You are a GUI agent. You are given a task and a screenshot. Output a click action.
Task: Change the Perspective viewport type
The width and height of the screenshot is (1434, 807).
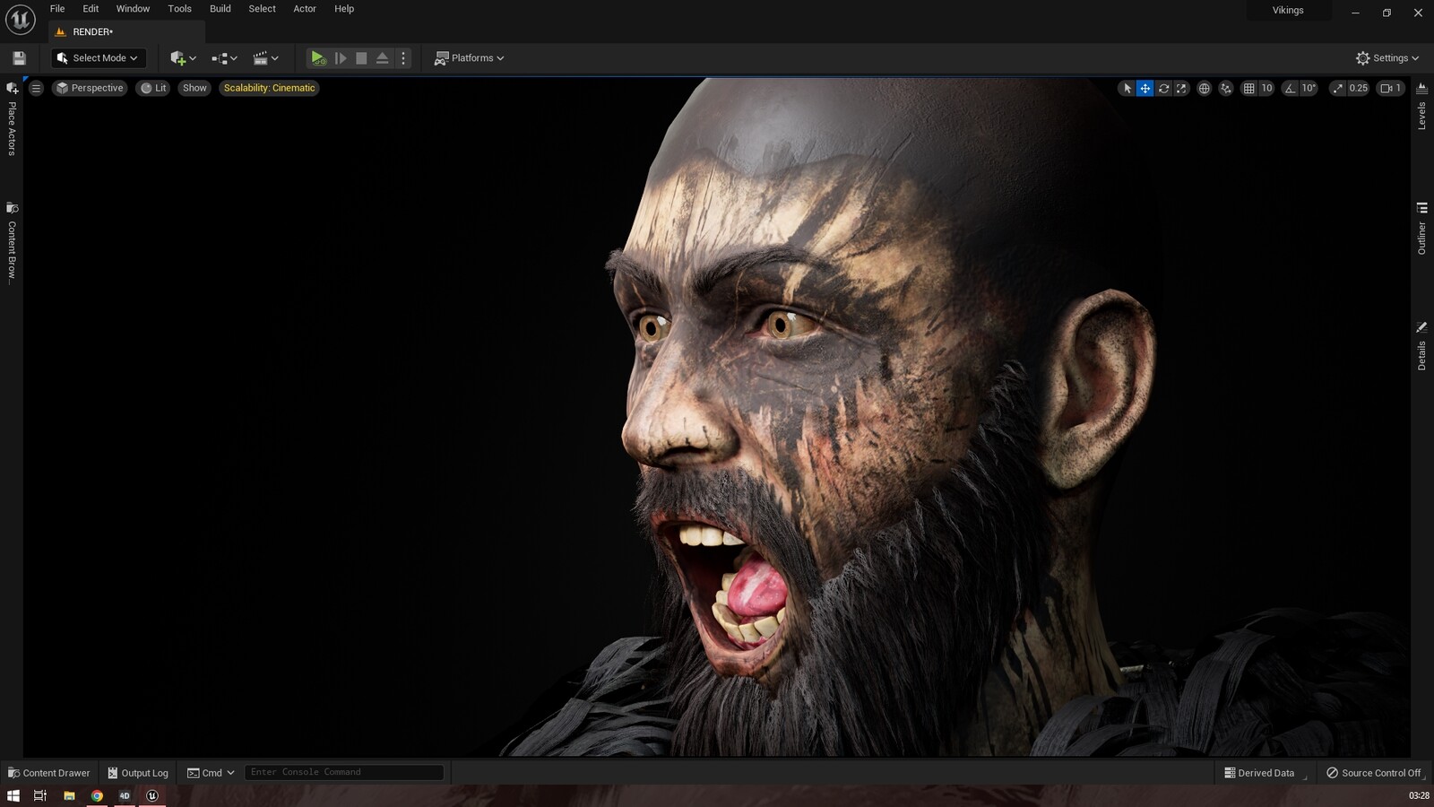(x=90, y=88)
